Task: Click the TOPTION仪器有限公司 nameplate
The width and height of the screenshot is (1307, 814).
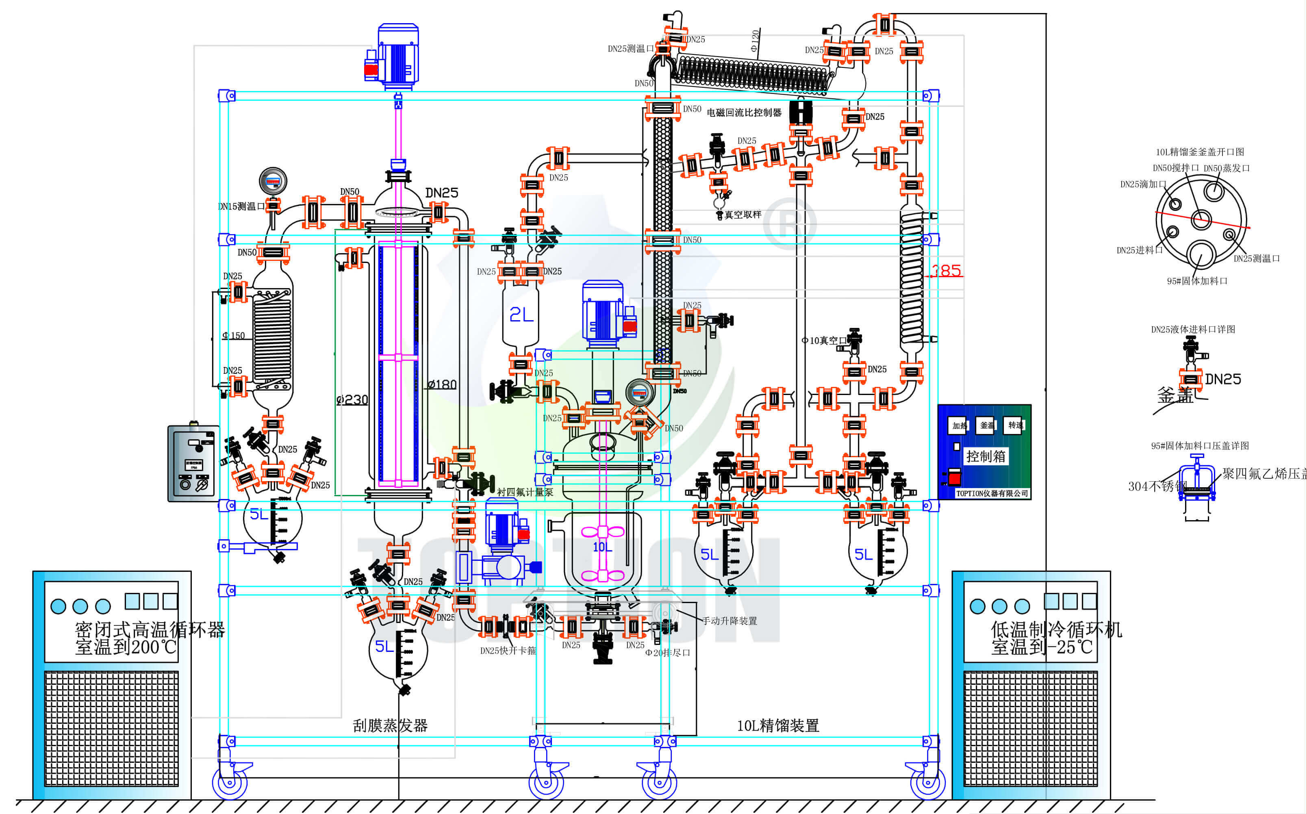Action: pyautogui.click(x=992, y=493)
